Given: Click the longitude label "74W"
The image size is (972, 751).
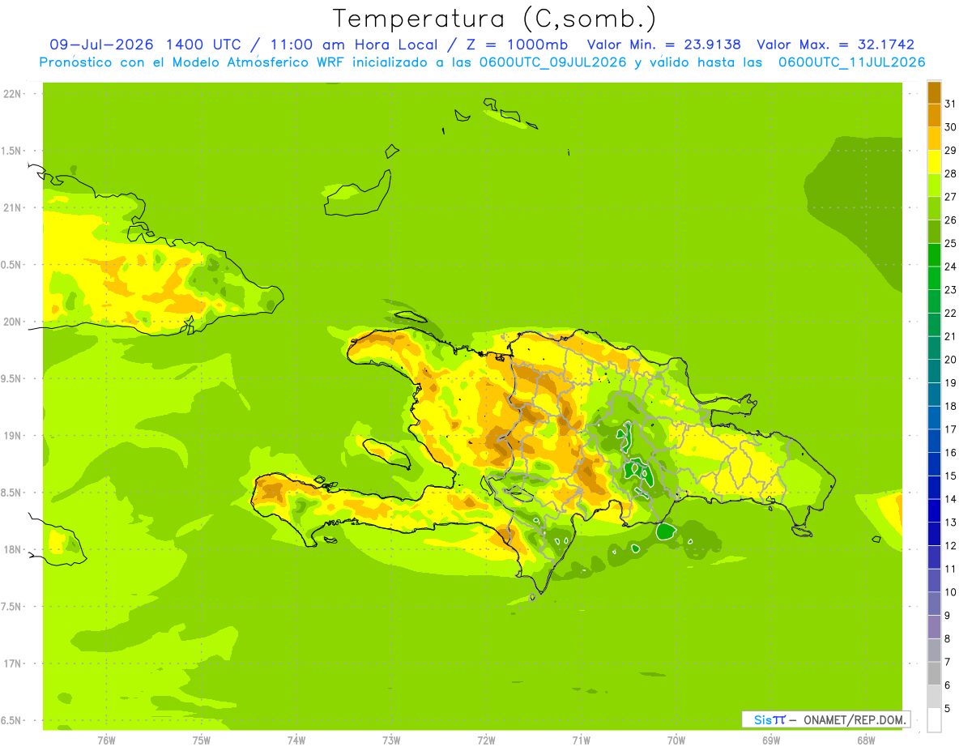Looking at the screenshot, I should coord(296,740).
